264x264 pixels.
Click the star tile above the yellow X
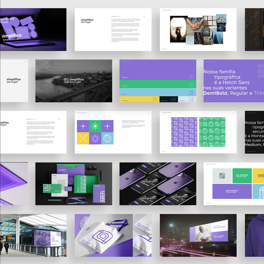pyautogui.click(x=83, y=126)
